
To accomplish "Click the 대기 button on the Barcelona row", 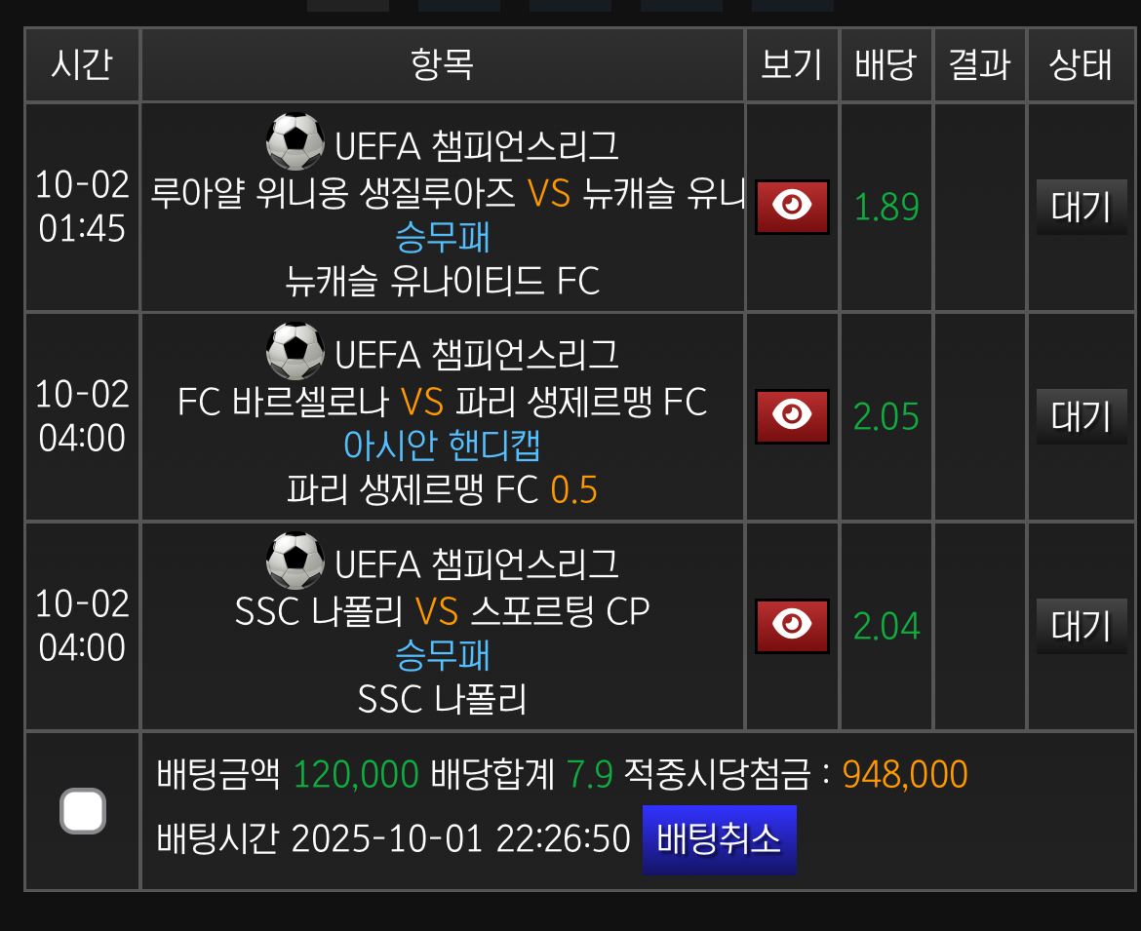I will pos(1081,416).
